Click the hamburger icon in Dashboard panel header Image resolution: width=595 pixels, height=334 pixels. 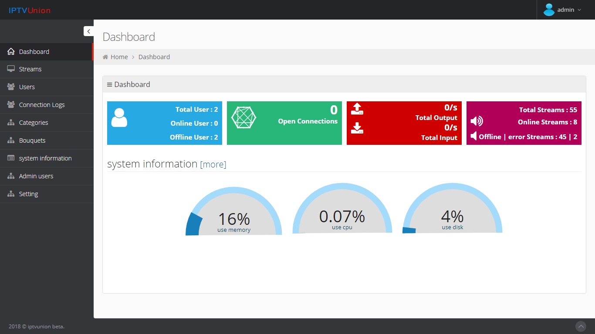(110, 85)
